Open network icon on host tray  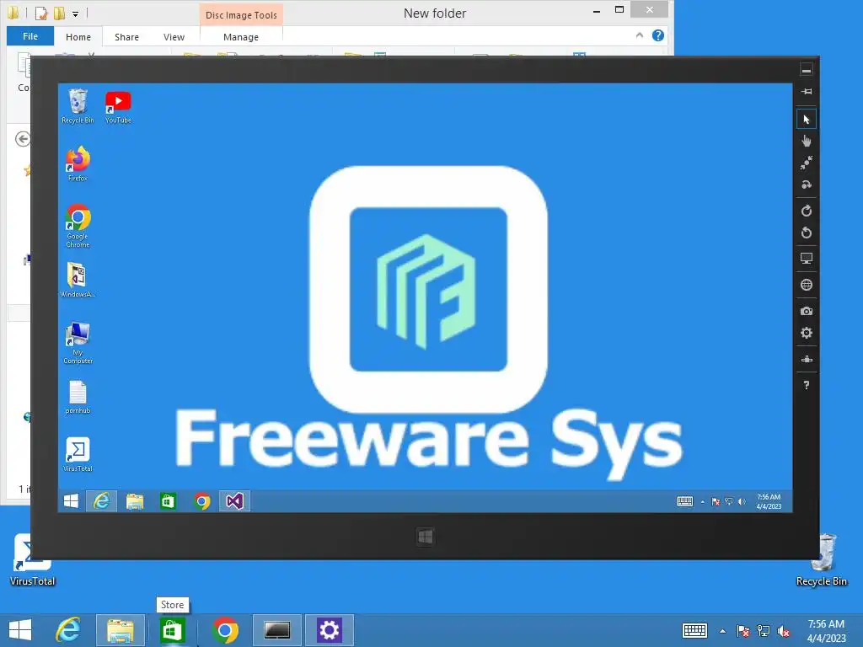point(764,631)
